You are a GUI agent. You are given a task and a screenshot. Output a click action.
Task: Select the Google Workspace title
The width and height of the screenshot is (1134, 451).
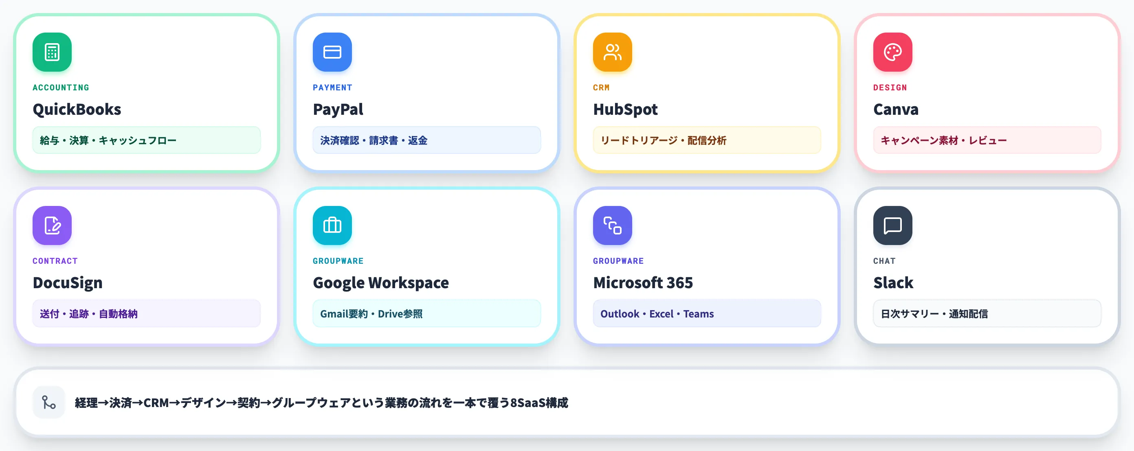click(x=381, y=282)
